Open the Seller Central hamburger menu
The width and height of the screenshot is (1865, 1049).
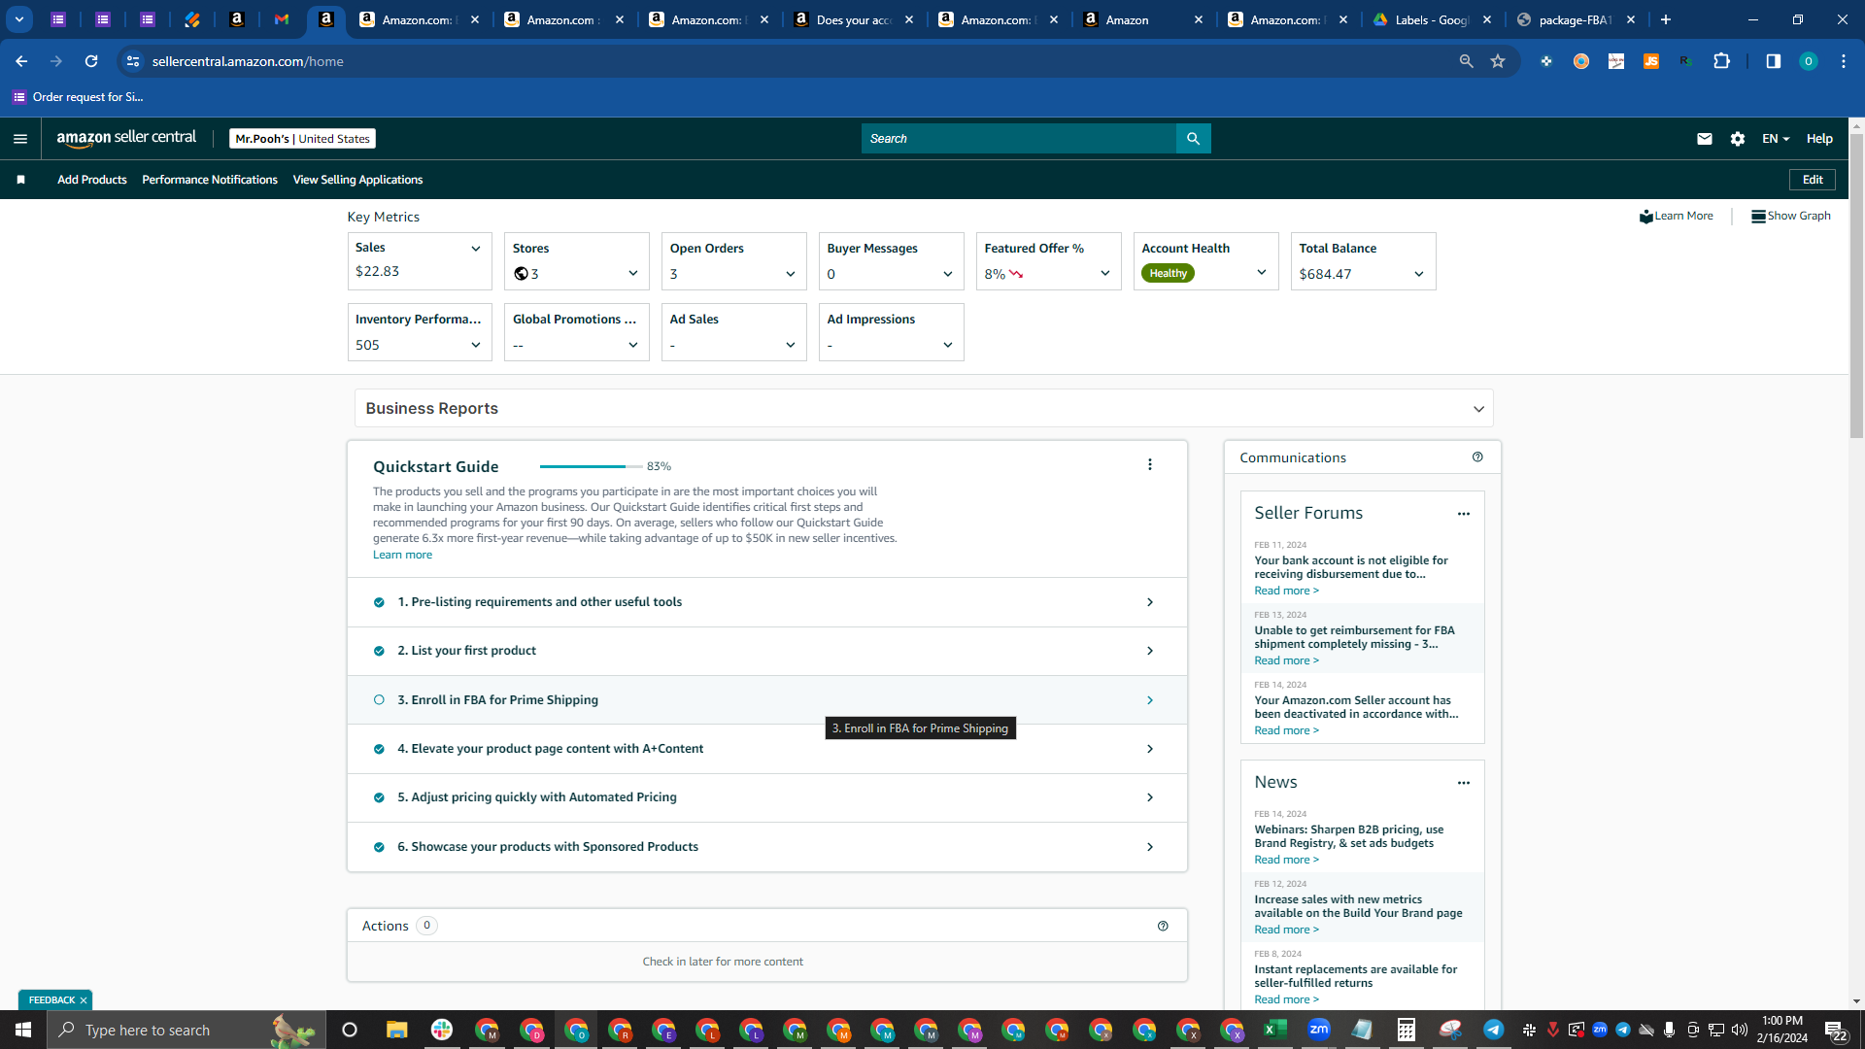point(20,139)
